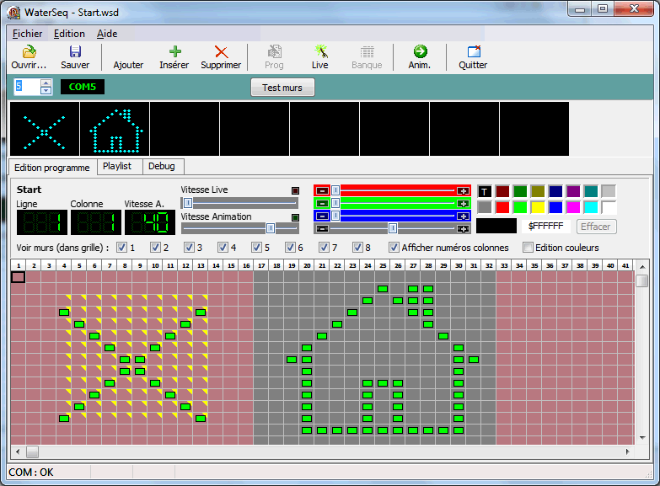Switch to the Debug tab
The width and height of the screenshot is (660, 486).
tap(162, 166)
